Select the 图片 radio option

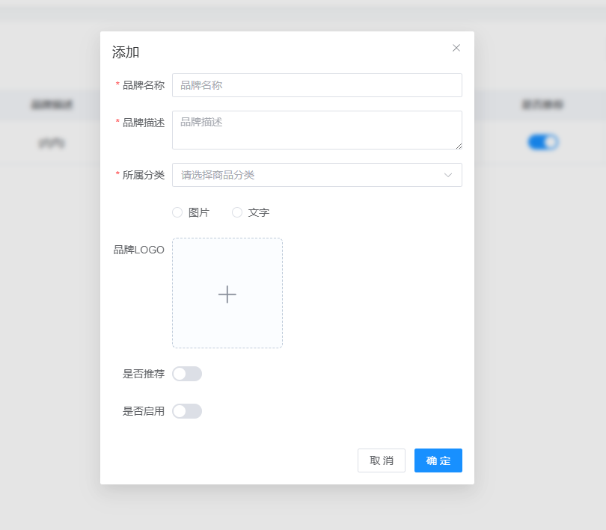coord(177,212)
